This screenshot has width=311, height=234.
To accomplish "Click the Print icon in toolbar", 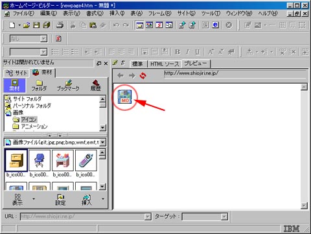I will (x=60, y=25).
